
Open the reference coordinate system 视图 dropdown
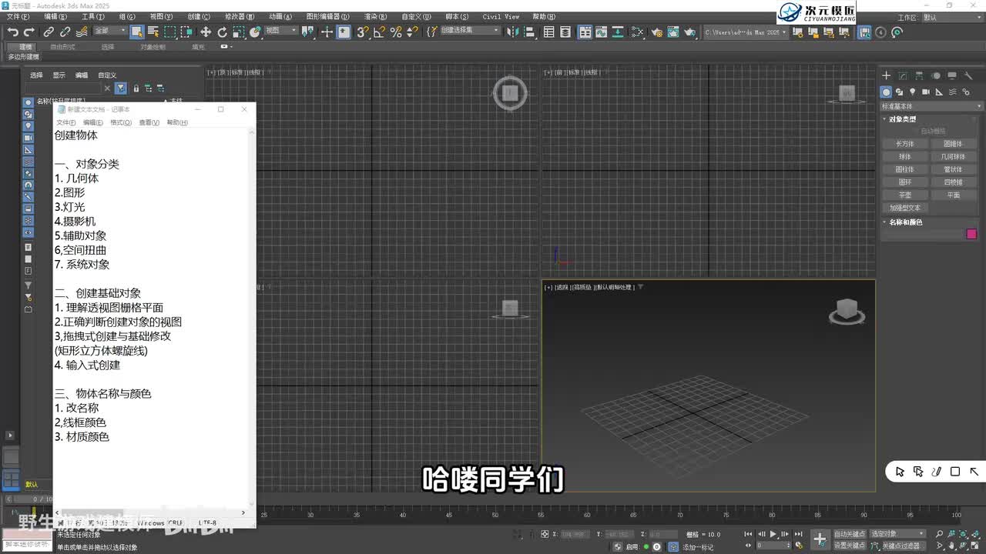coord(280,31)
